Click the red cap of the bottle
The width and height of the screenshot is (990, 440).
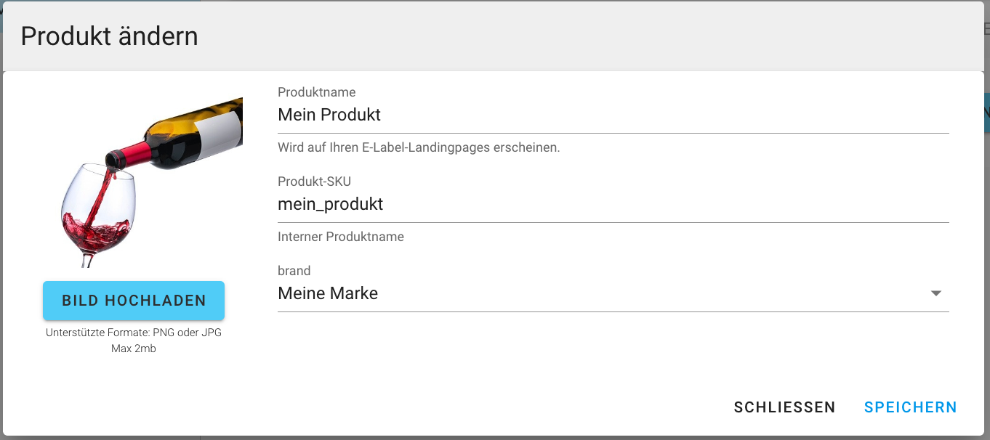(x=125, y=155)
